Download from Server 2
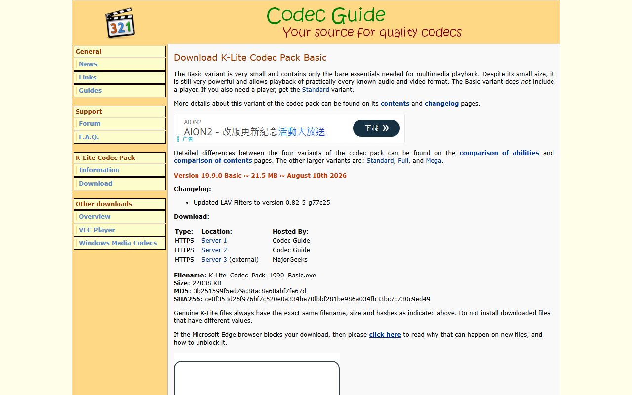632x395 pixels. pos(214,250)
